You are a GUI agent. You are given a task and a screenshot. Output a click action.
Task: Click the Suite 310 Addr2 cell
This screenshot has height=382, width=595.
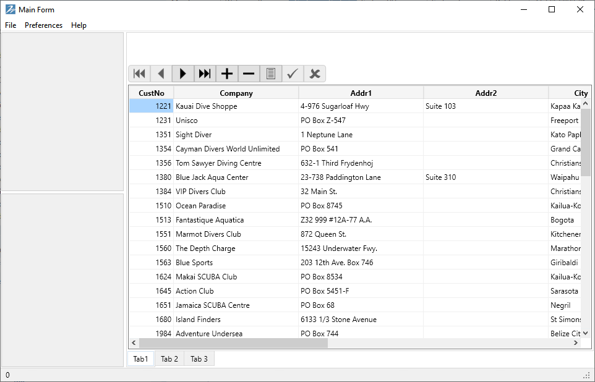tap(486, 177)
